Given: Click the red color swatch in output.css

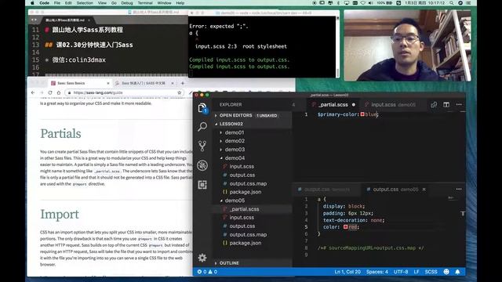Looking at the screenshot, I should click(345, 226).
